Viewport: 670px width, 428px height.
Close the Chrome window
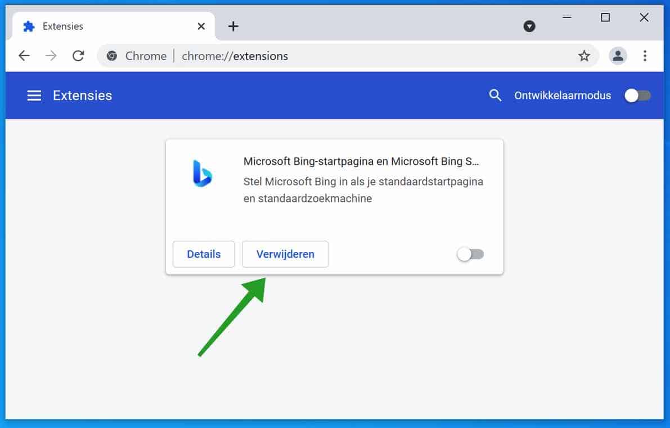click(644, 17)
